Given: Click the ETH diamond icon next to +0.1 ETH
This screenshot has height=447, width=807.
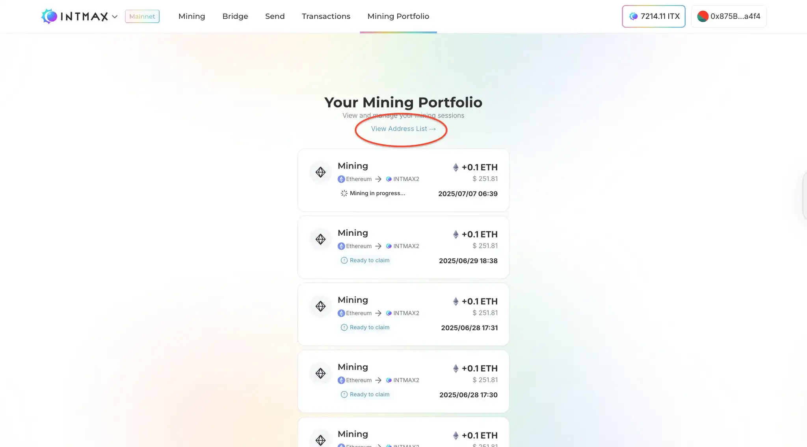Looking at the screenshot, I should pyautogui.click(x=456, y=167).
